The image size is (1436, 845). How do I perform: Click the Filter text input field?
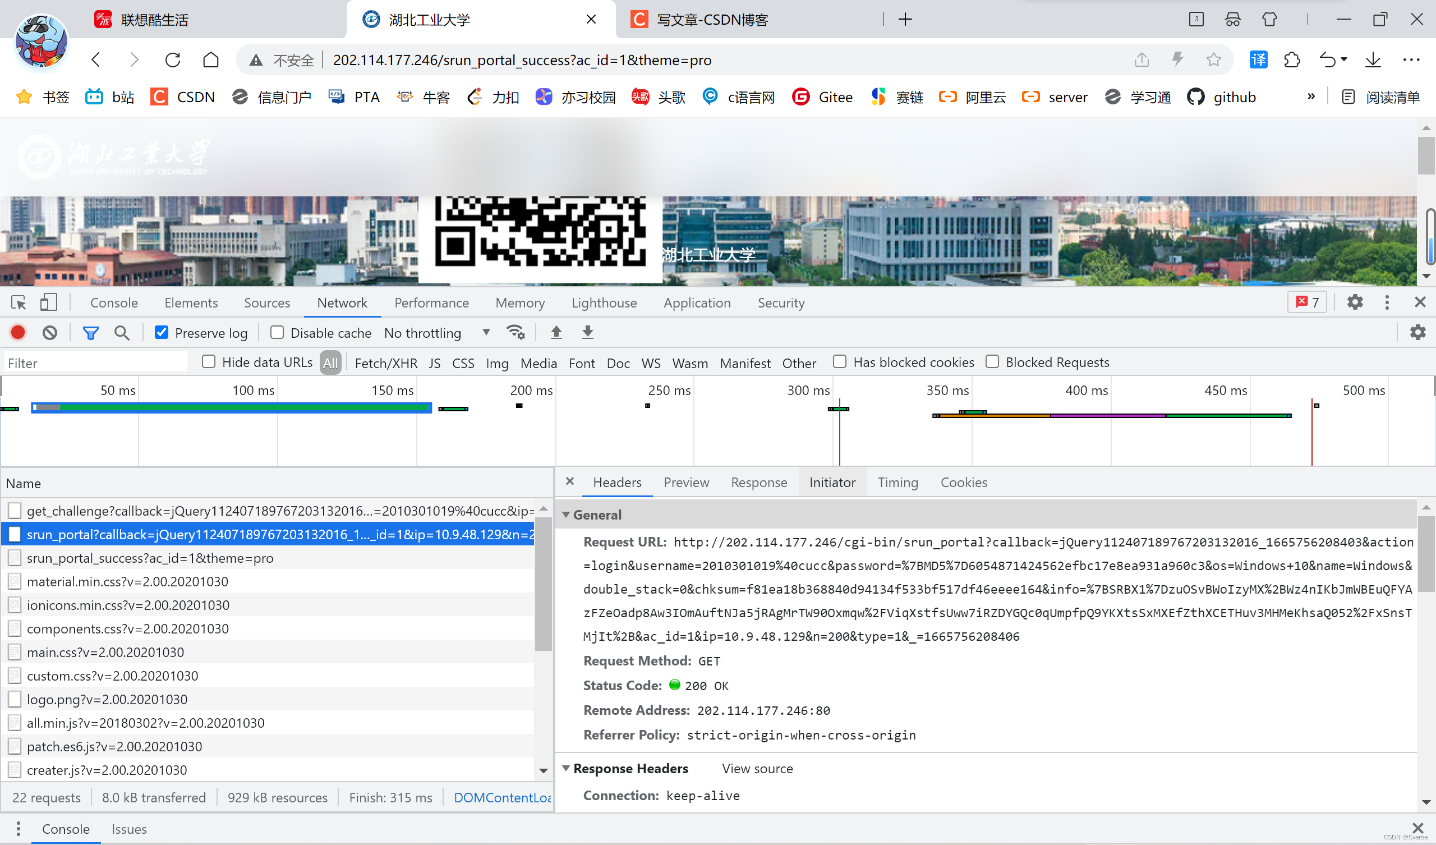pos(97,363)
